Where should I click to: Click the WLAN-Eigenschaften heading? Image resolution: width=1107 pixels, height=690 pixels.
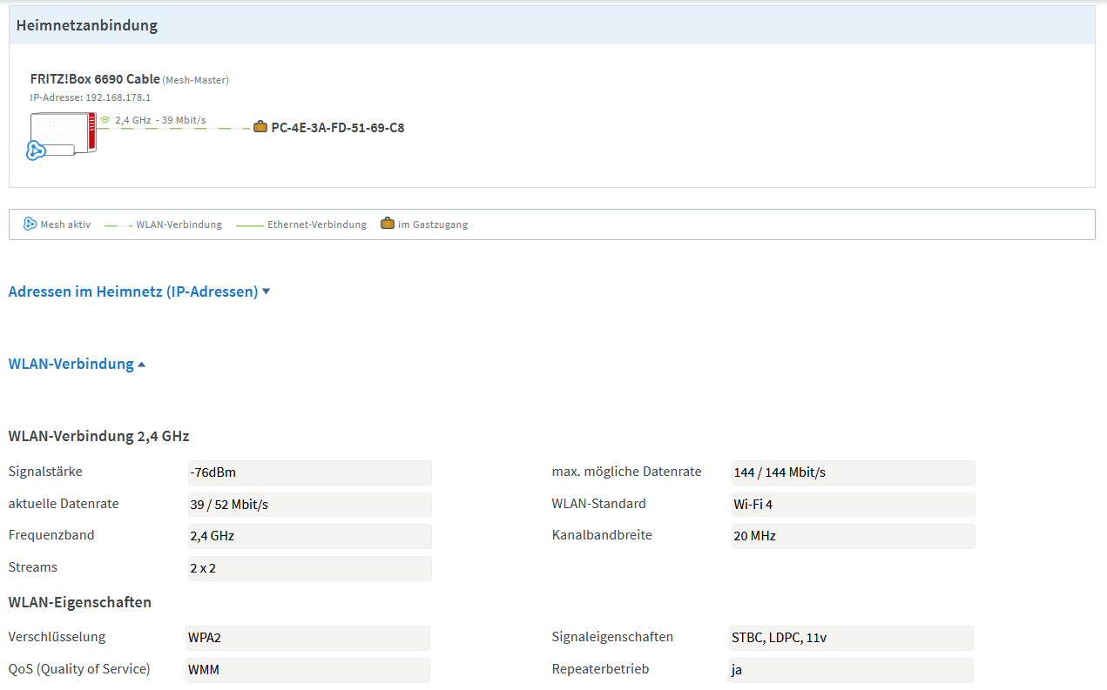(79, 602)
